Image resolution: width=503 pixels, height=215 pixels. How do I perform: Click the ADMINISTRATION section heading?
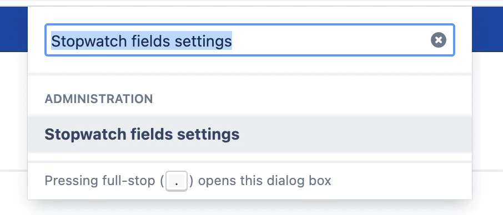tap(98, 99)
